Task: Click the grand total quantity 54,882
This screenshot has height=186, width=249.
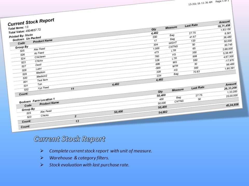Action: click(x=163, y=112)
